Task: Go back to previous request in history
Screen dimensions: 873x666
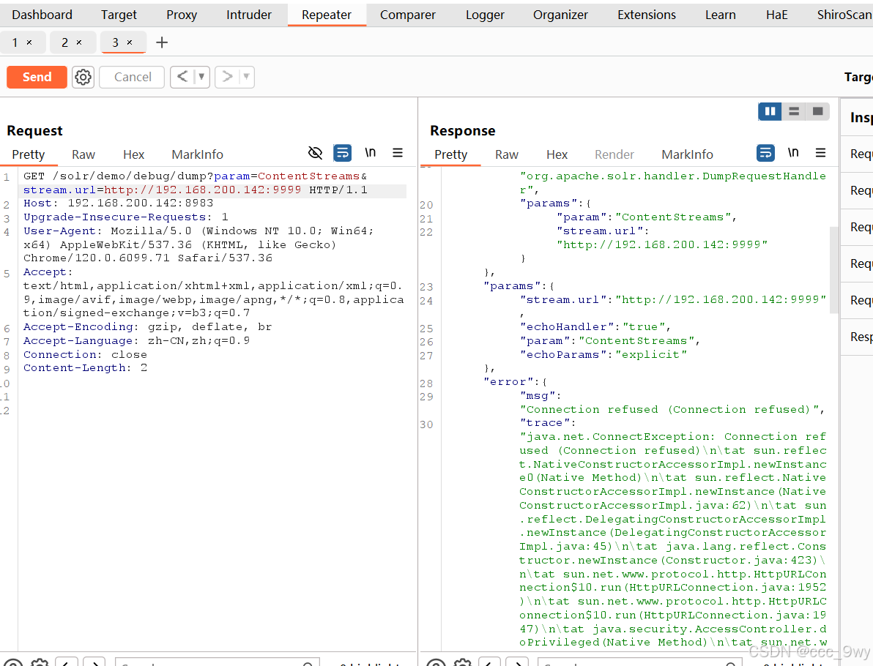Action: point(182,77)
